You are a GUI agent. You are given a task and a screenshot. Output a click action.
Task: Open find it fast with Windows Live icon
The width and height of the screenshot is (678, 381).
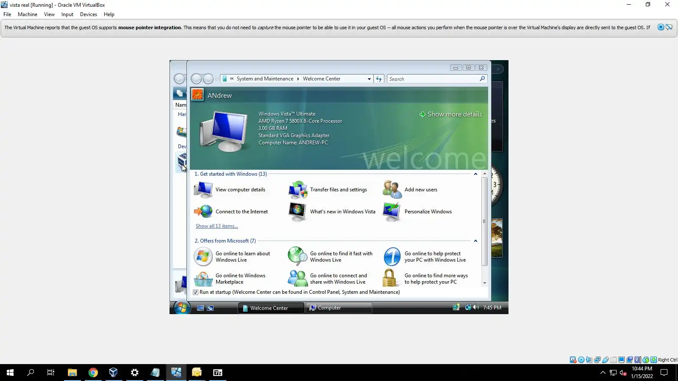298,257
